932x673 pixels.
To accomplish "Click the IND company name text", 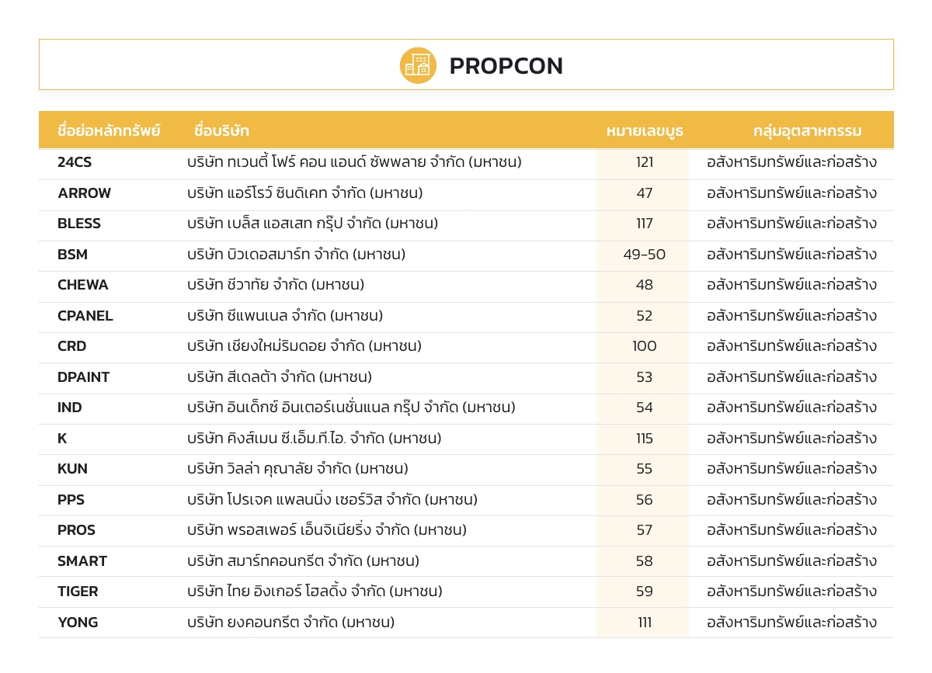I will tap(351, 408).
